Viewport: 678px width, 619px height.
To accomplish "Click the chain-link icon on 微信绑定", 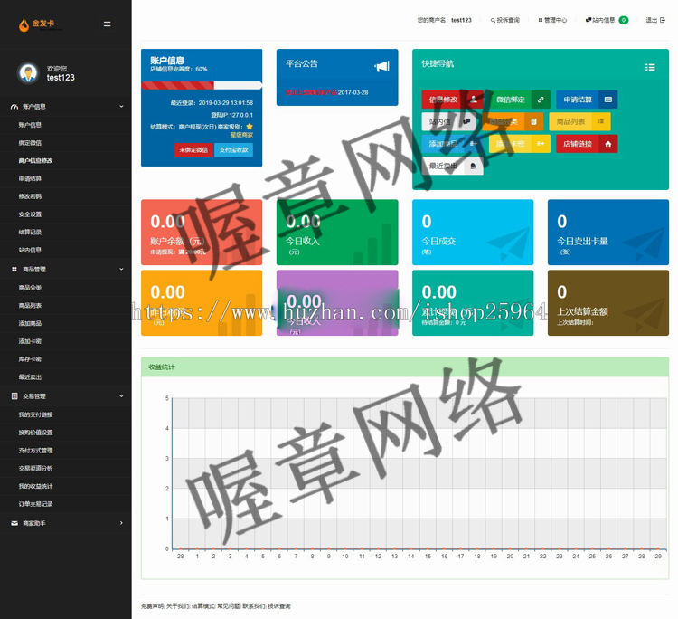I will click(541, 100).
